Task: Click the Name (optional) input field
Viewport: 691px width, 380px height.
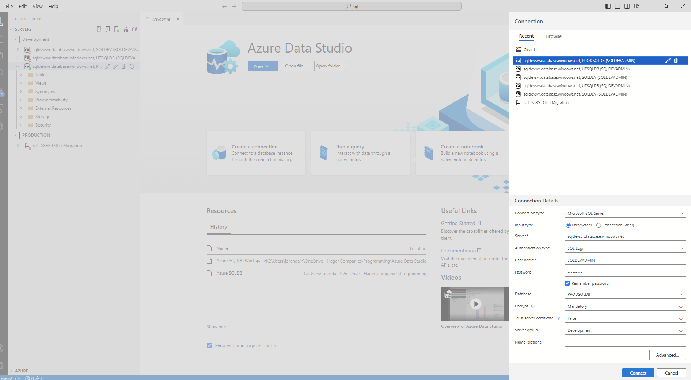Action: click(625, 342)
